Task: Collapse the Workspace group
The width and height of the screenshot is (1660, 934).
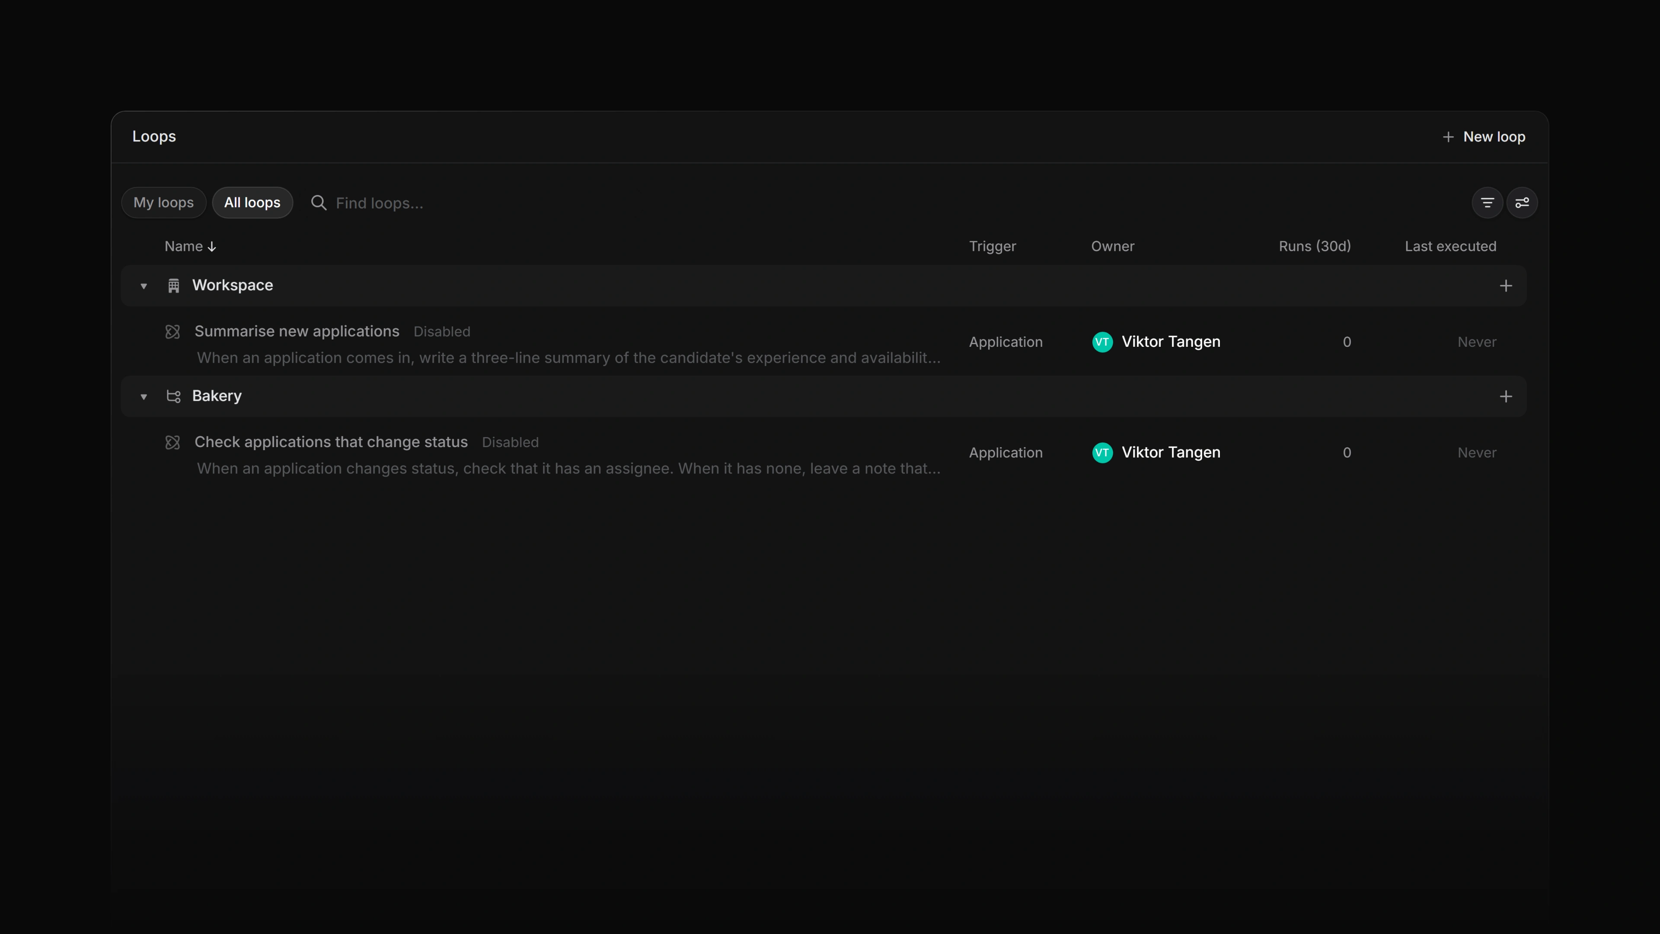Action: [x=144, y=286]
